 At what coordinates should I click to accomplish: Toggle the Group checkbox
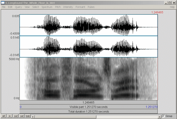click(164, 116)
